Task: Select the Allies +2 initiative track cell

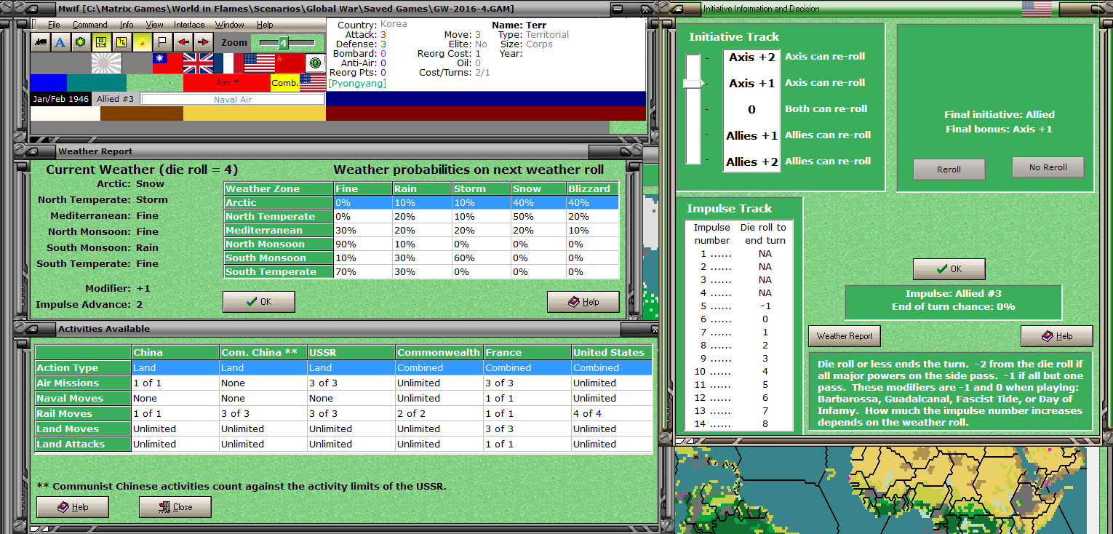Action: 752,162
